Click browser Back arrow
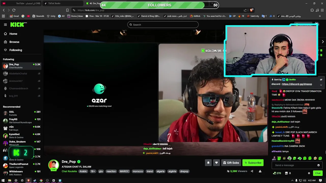This screenshot has height=183, width=326. (4, 10)
